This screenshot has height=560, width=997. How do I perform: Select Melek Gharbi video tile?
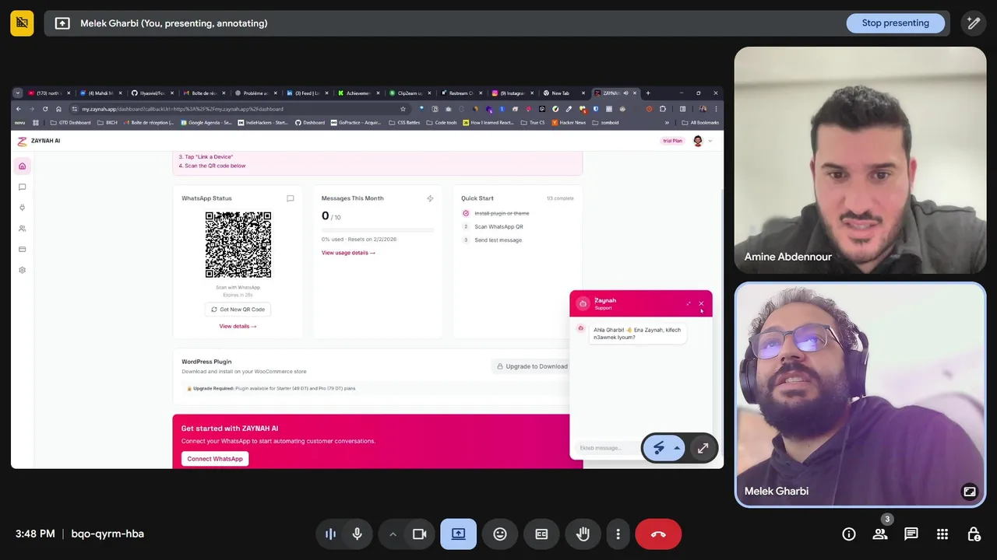click(860, 394)
